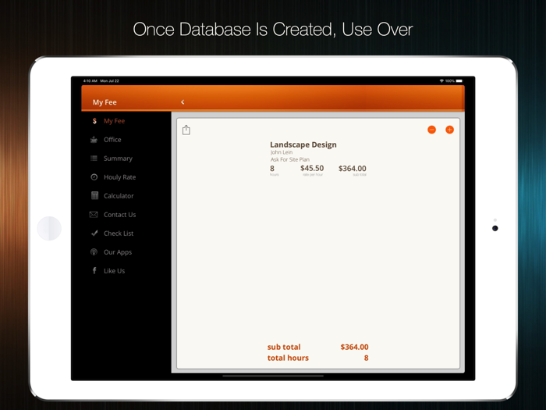The image size is (546, 410).
Task: Tap the orange plus button to add item
Action: 449,130
